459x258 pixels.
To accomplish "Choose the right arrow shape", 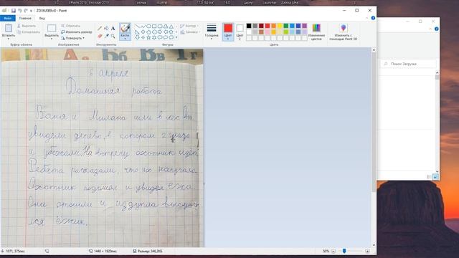I will point(160,32).
